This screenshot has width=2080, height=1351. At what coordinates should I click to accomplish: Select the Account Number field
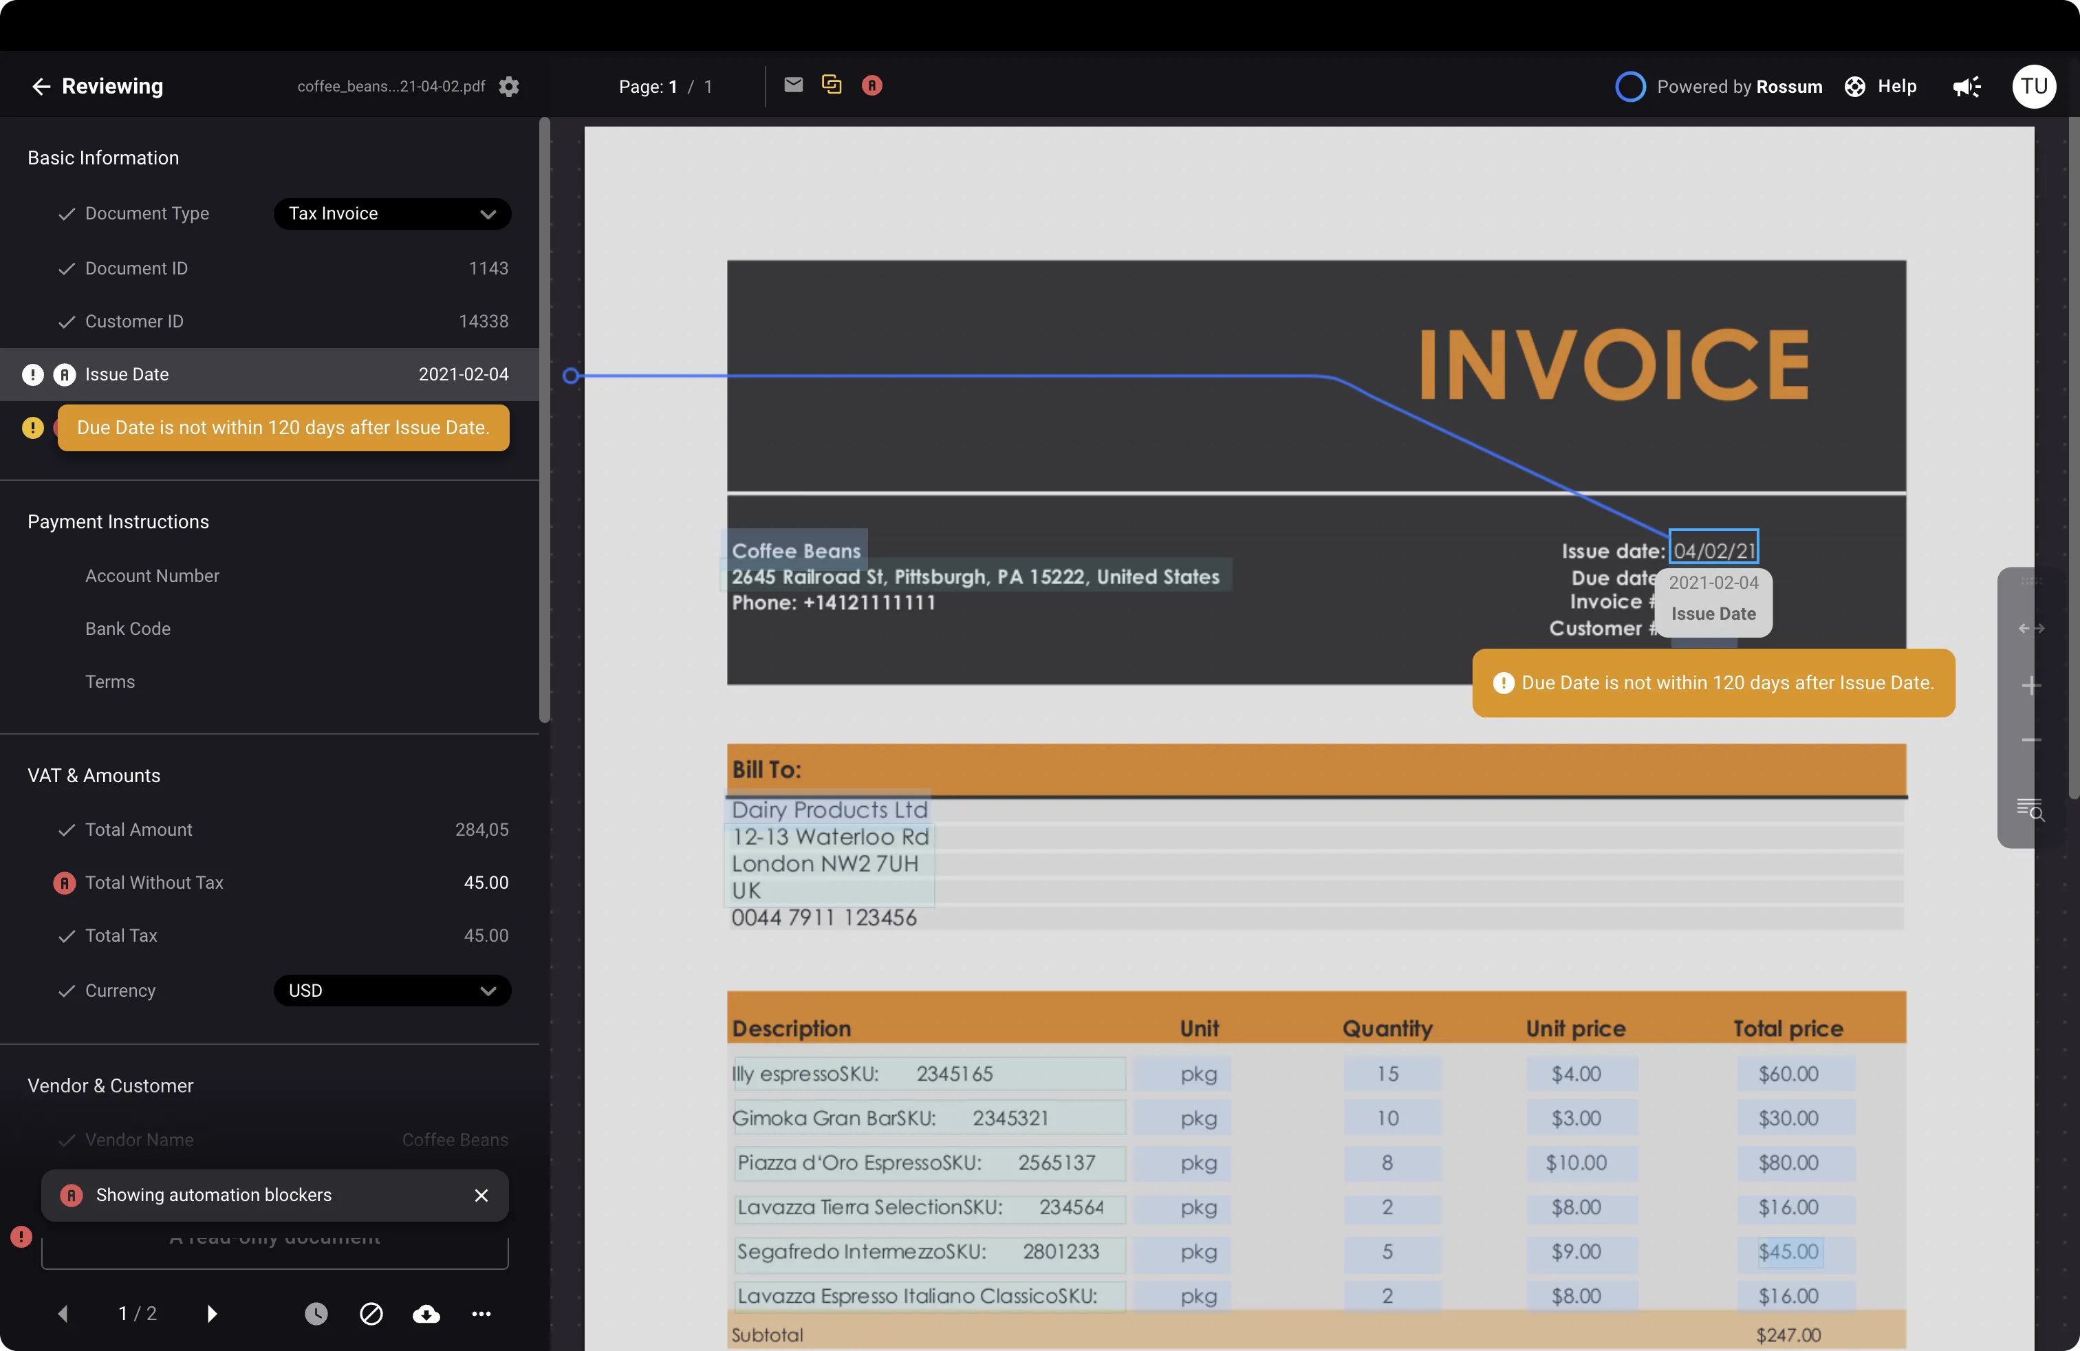(269, 576)
